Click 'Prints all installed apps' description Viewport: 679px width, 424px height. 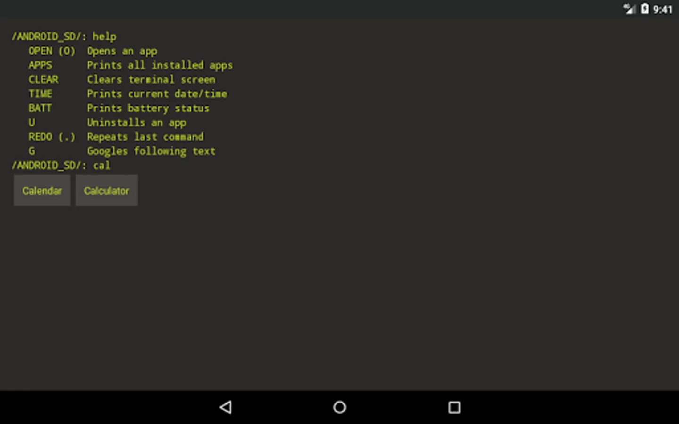tap(160, 65)
